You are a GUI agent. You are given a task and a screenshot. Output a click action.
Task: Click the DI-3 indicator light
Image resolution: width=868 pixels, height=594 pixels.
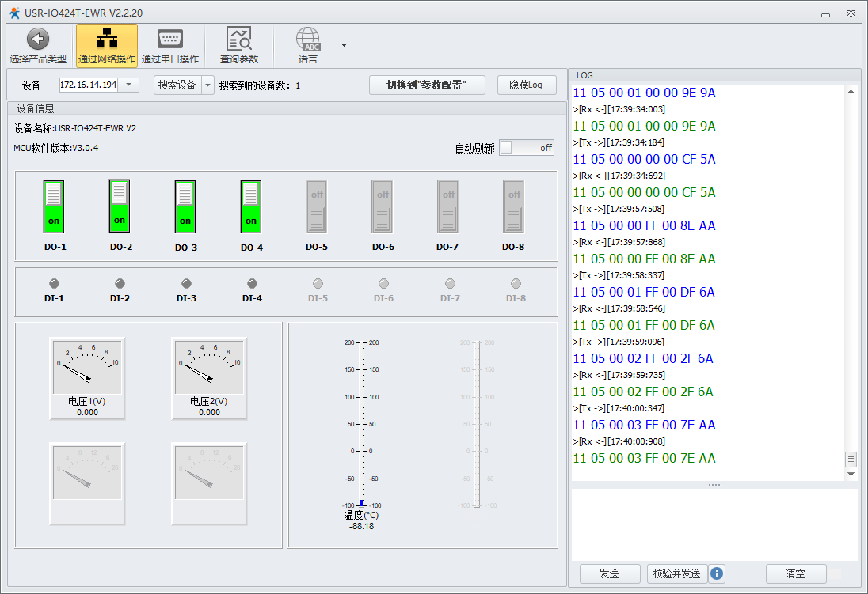point(187,284)
